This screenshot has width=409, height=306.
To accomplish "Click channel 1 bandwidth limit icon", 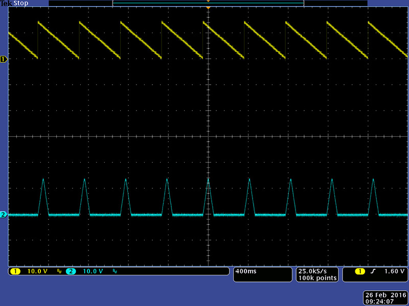I will click(59, 272).
